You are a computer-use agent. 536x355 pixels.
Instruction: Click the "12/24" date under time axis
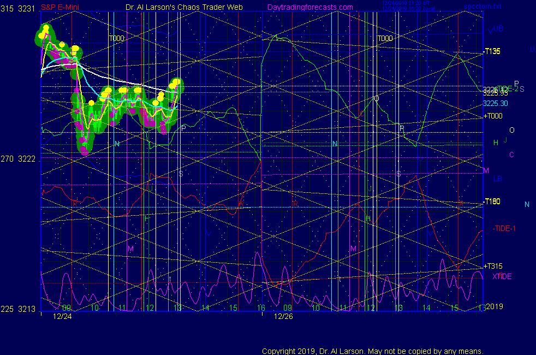click(62, 316)
